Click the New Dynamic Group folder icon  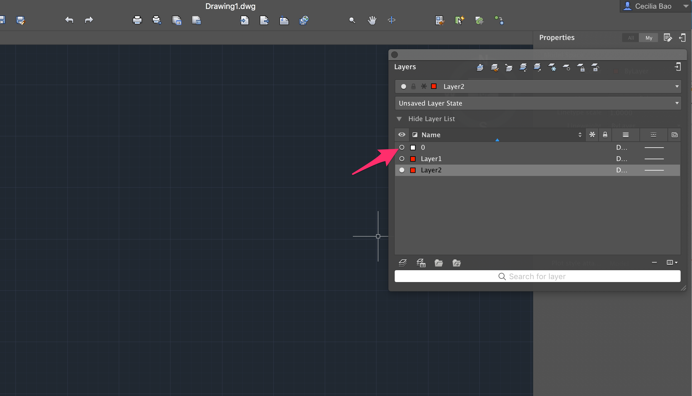tap(456, 263)
